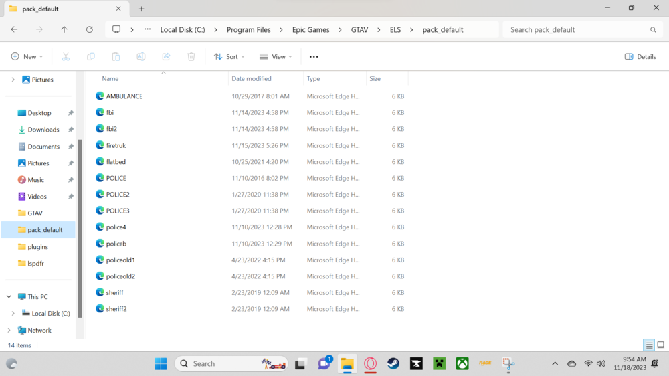Navigate to Local Disk (C:) breadcrumb
The image size is (669, 376).
pos(183,30)
